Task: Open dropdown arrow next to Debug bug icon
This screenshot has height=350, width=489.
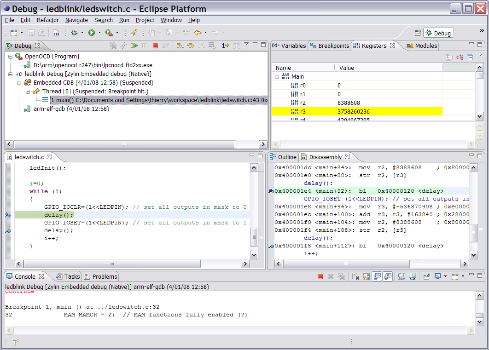Action: [82, 33]
